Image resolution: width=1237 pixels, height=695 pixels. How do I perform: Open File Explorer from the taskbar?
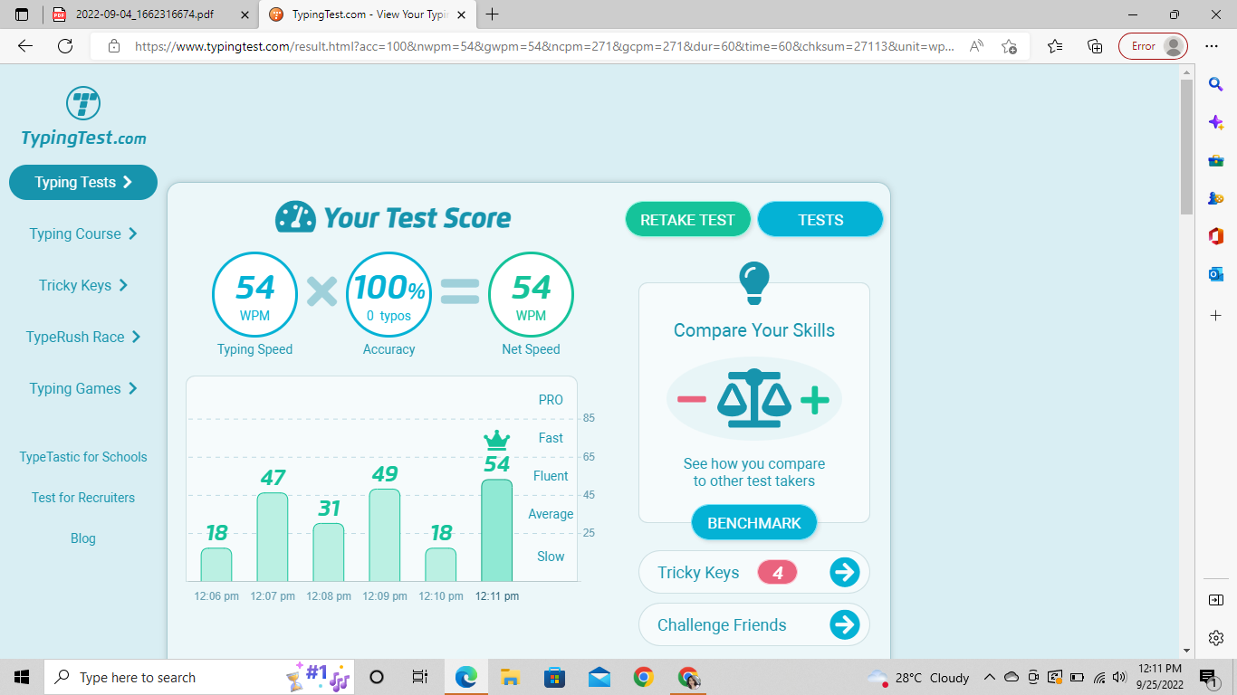pos(510,677)
